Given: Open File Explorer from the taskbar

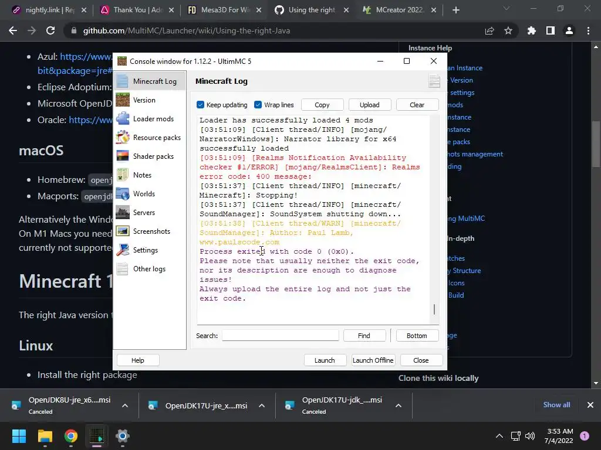Looking at the screenshot, I should [45, 436].
